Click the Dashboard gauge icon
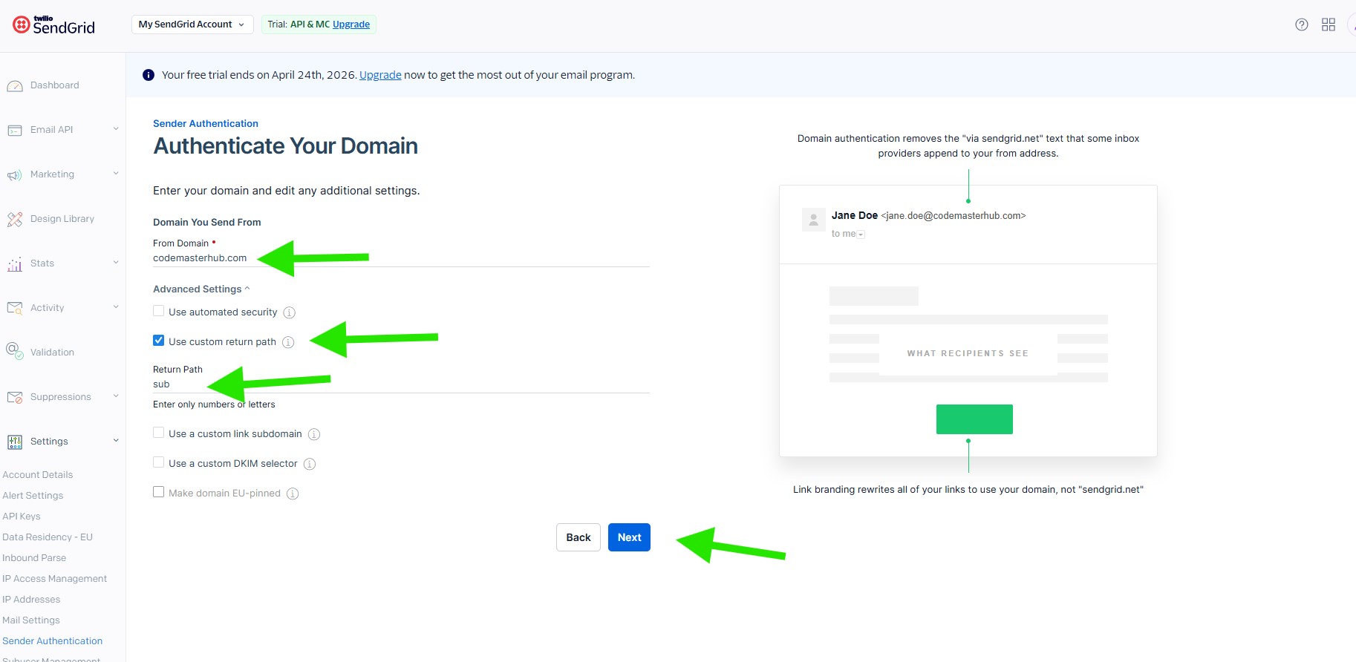1356x662 pixels. click(15, 86)
